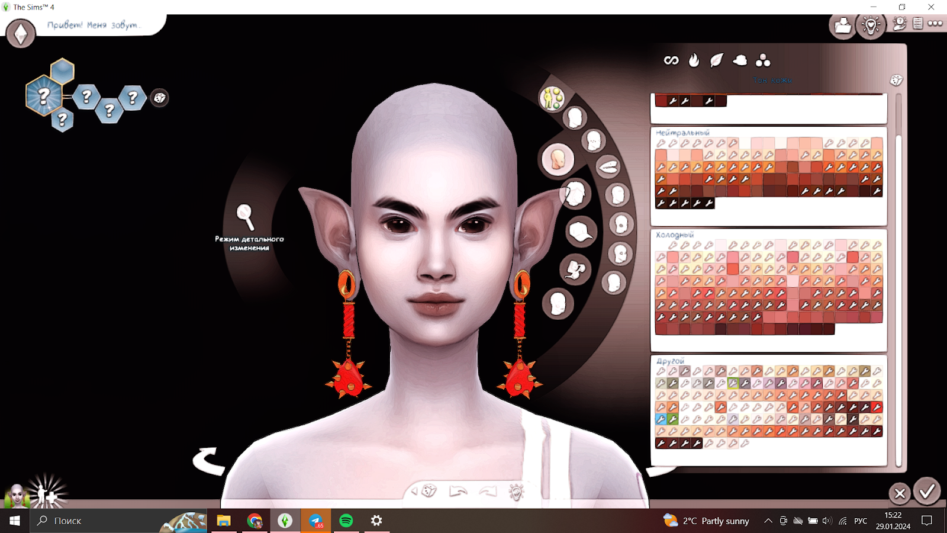The height and width of the screenshot is (533, 947).
Task: Choose the last trait hexagon before the dice
Action: (x=133, y=97)
